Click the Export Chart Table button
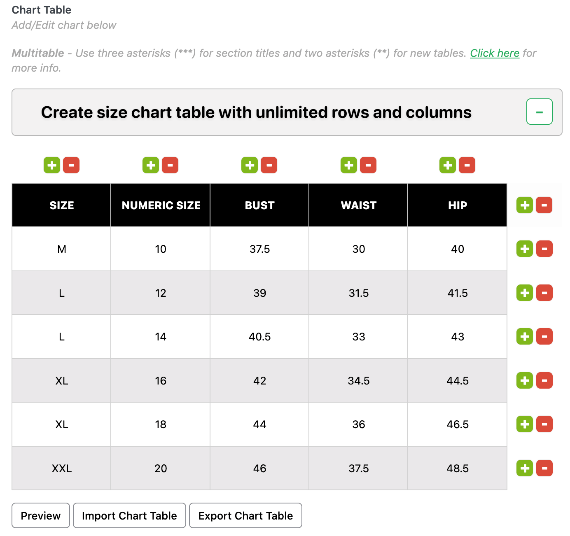570x536 pixels. click(245, 515)
